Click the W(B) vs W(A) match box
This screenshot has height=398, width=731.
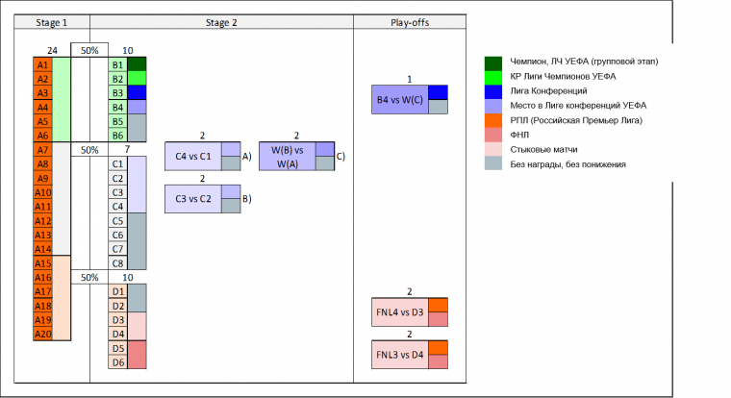point(287,156)
